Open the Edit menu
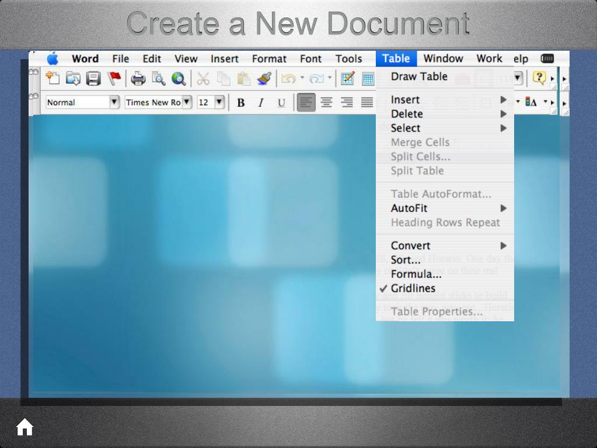 (152, 58)
